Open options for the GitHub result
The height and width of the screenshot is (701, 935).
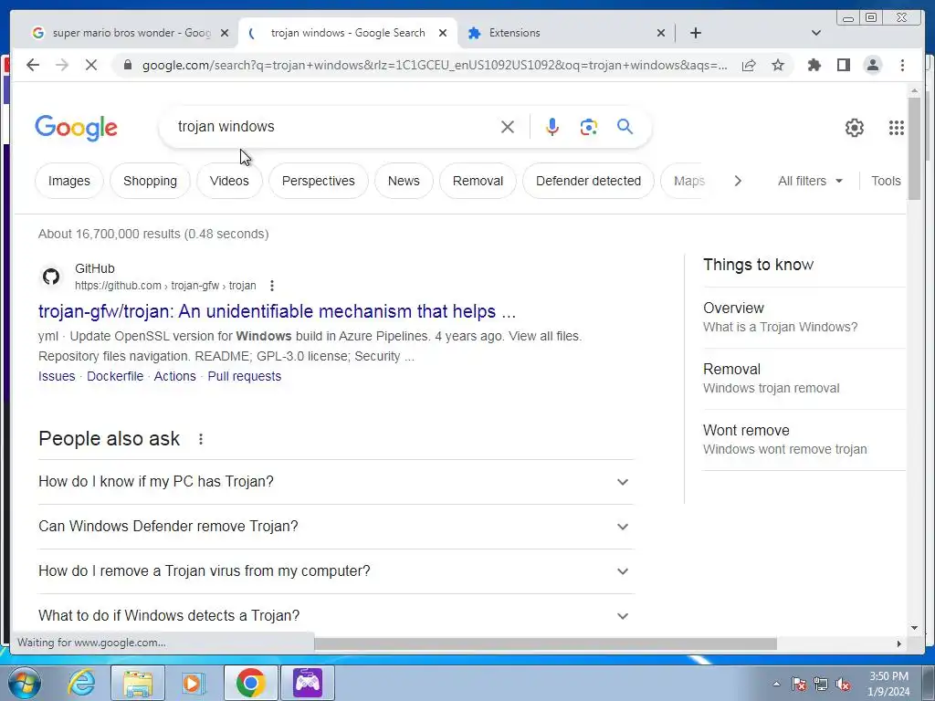click(x=272, y=286)
